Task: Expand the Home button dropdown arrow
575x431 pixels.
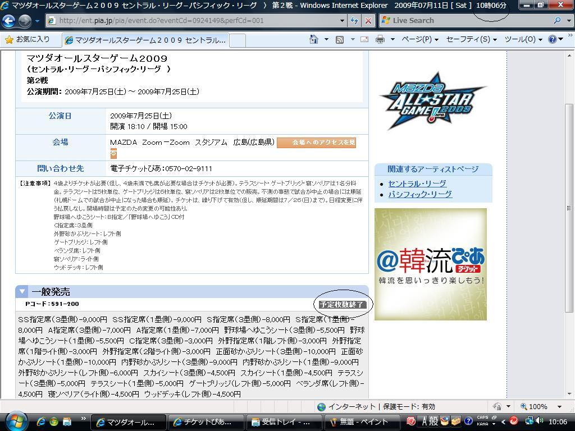Action: pos(326,39)
